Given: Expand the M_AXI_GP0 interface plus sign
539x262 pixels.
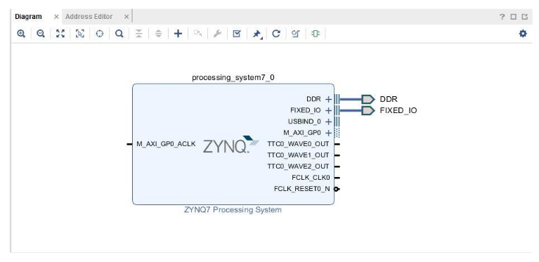Looking at the screenshot, I should coord(329,133).
